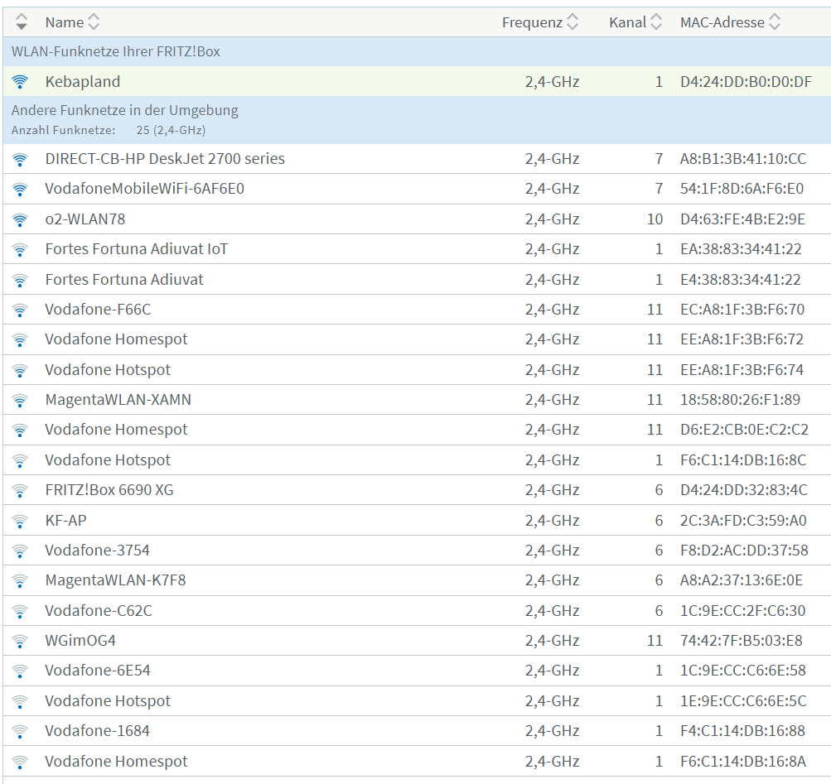Screen dimensions: 831x784
Task: Select the WGimOG4 network name
Action: click(x=80, y=641)
